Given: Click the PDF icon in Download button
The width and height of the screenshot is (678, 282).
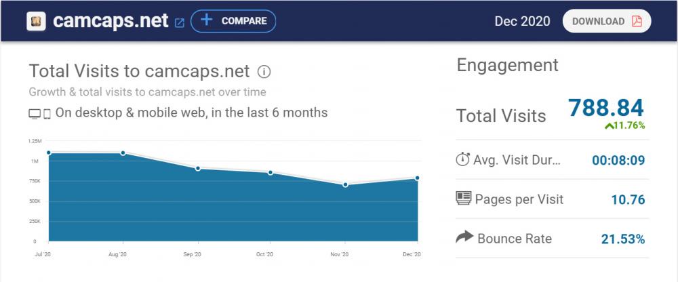Looking at the screenshot, I should click(x=637, y=21).
